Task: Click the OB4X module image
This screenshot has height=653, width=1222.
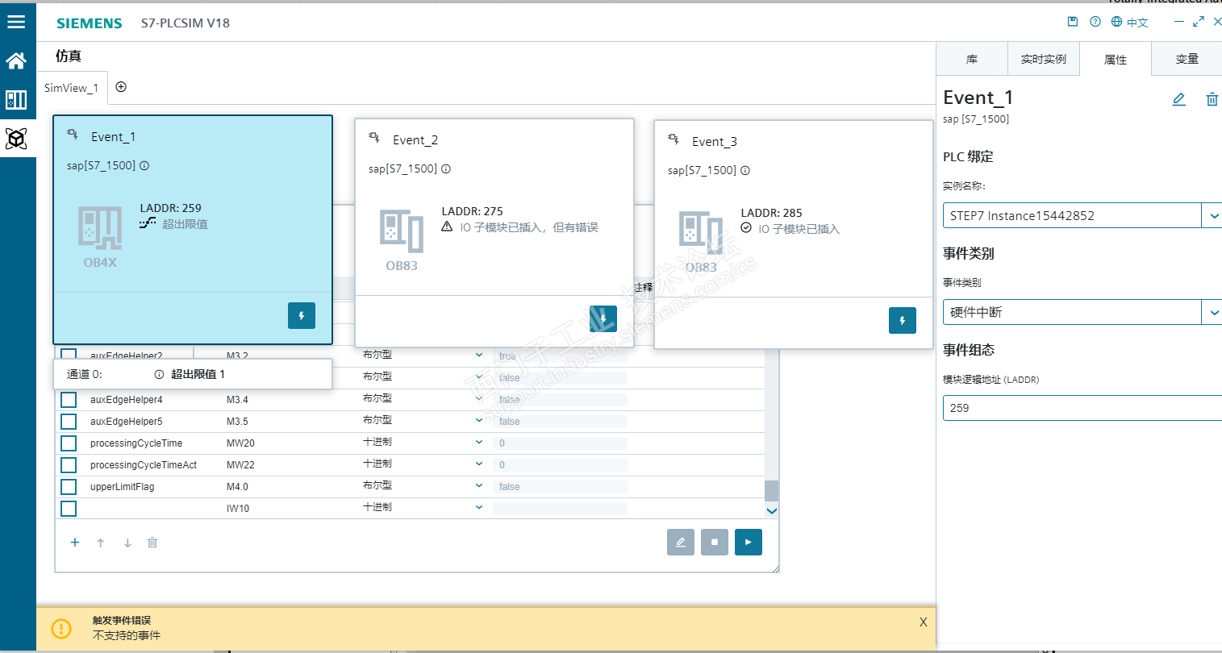Action: coord(100,227)
